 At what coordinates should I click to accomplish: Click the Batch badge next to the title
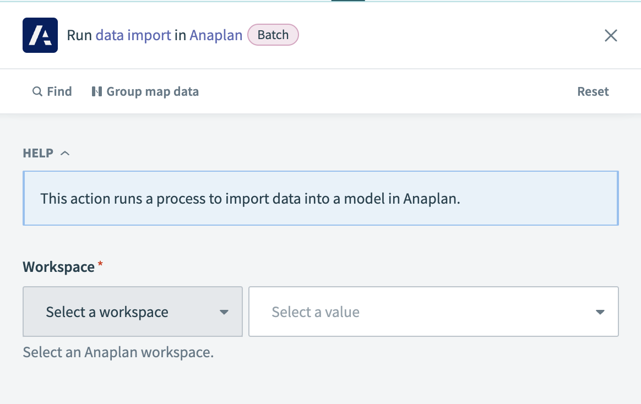[x=273, y=35]
